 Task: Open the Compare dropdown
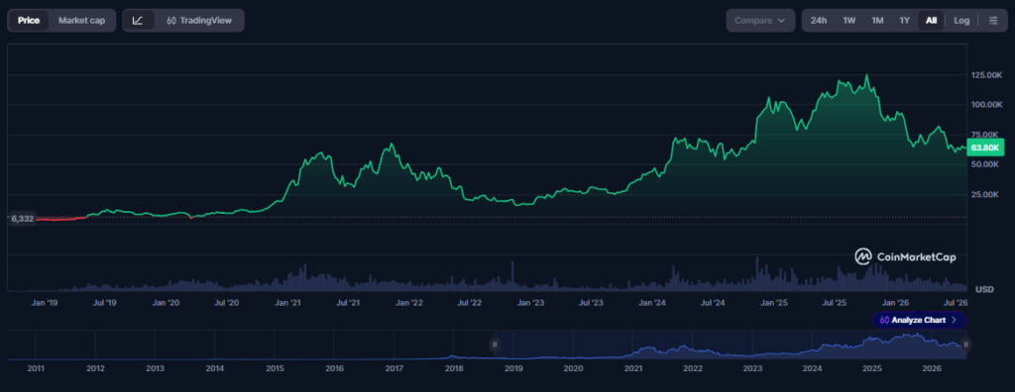[760, 21]
